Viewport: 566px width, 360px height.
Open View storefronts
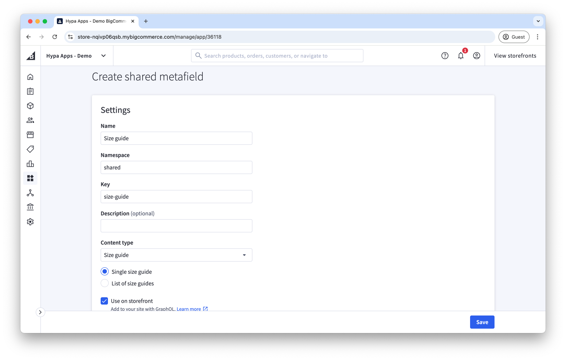(x=515, y=56)
